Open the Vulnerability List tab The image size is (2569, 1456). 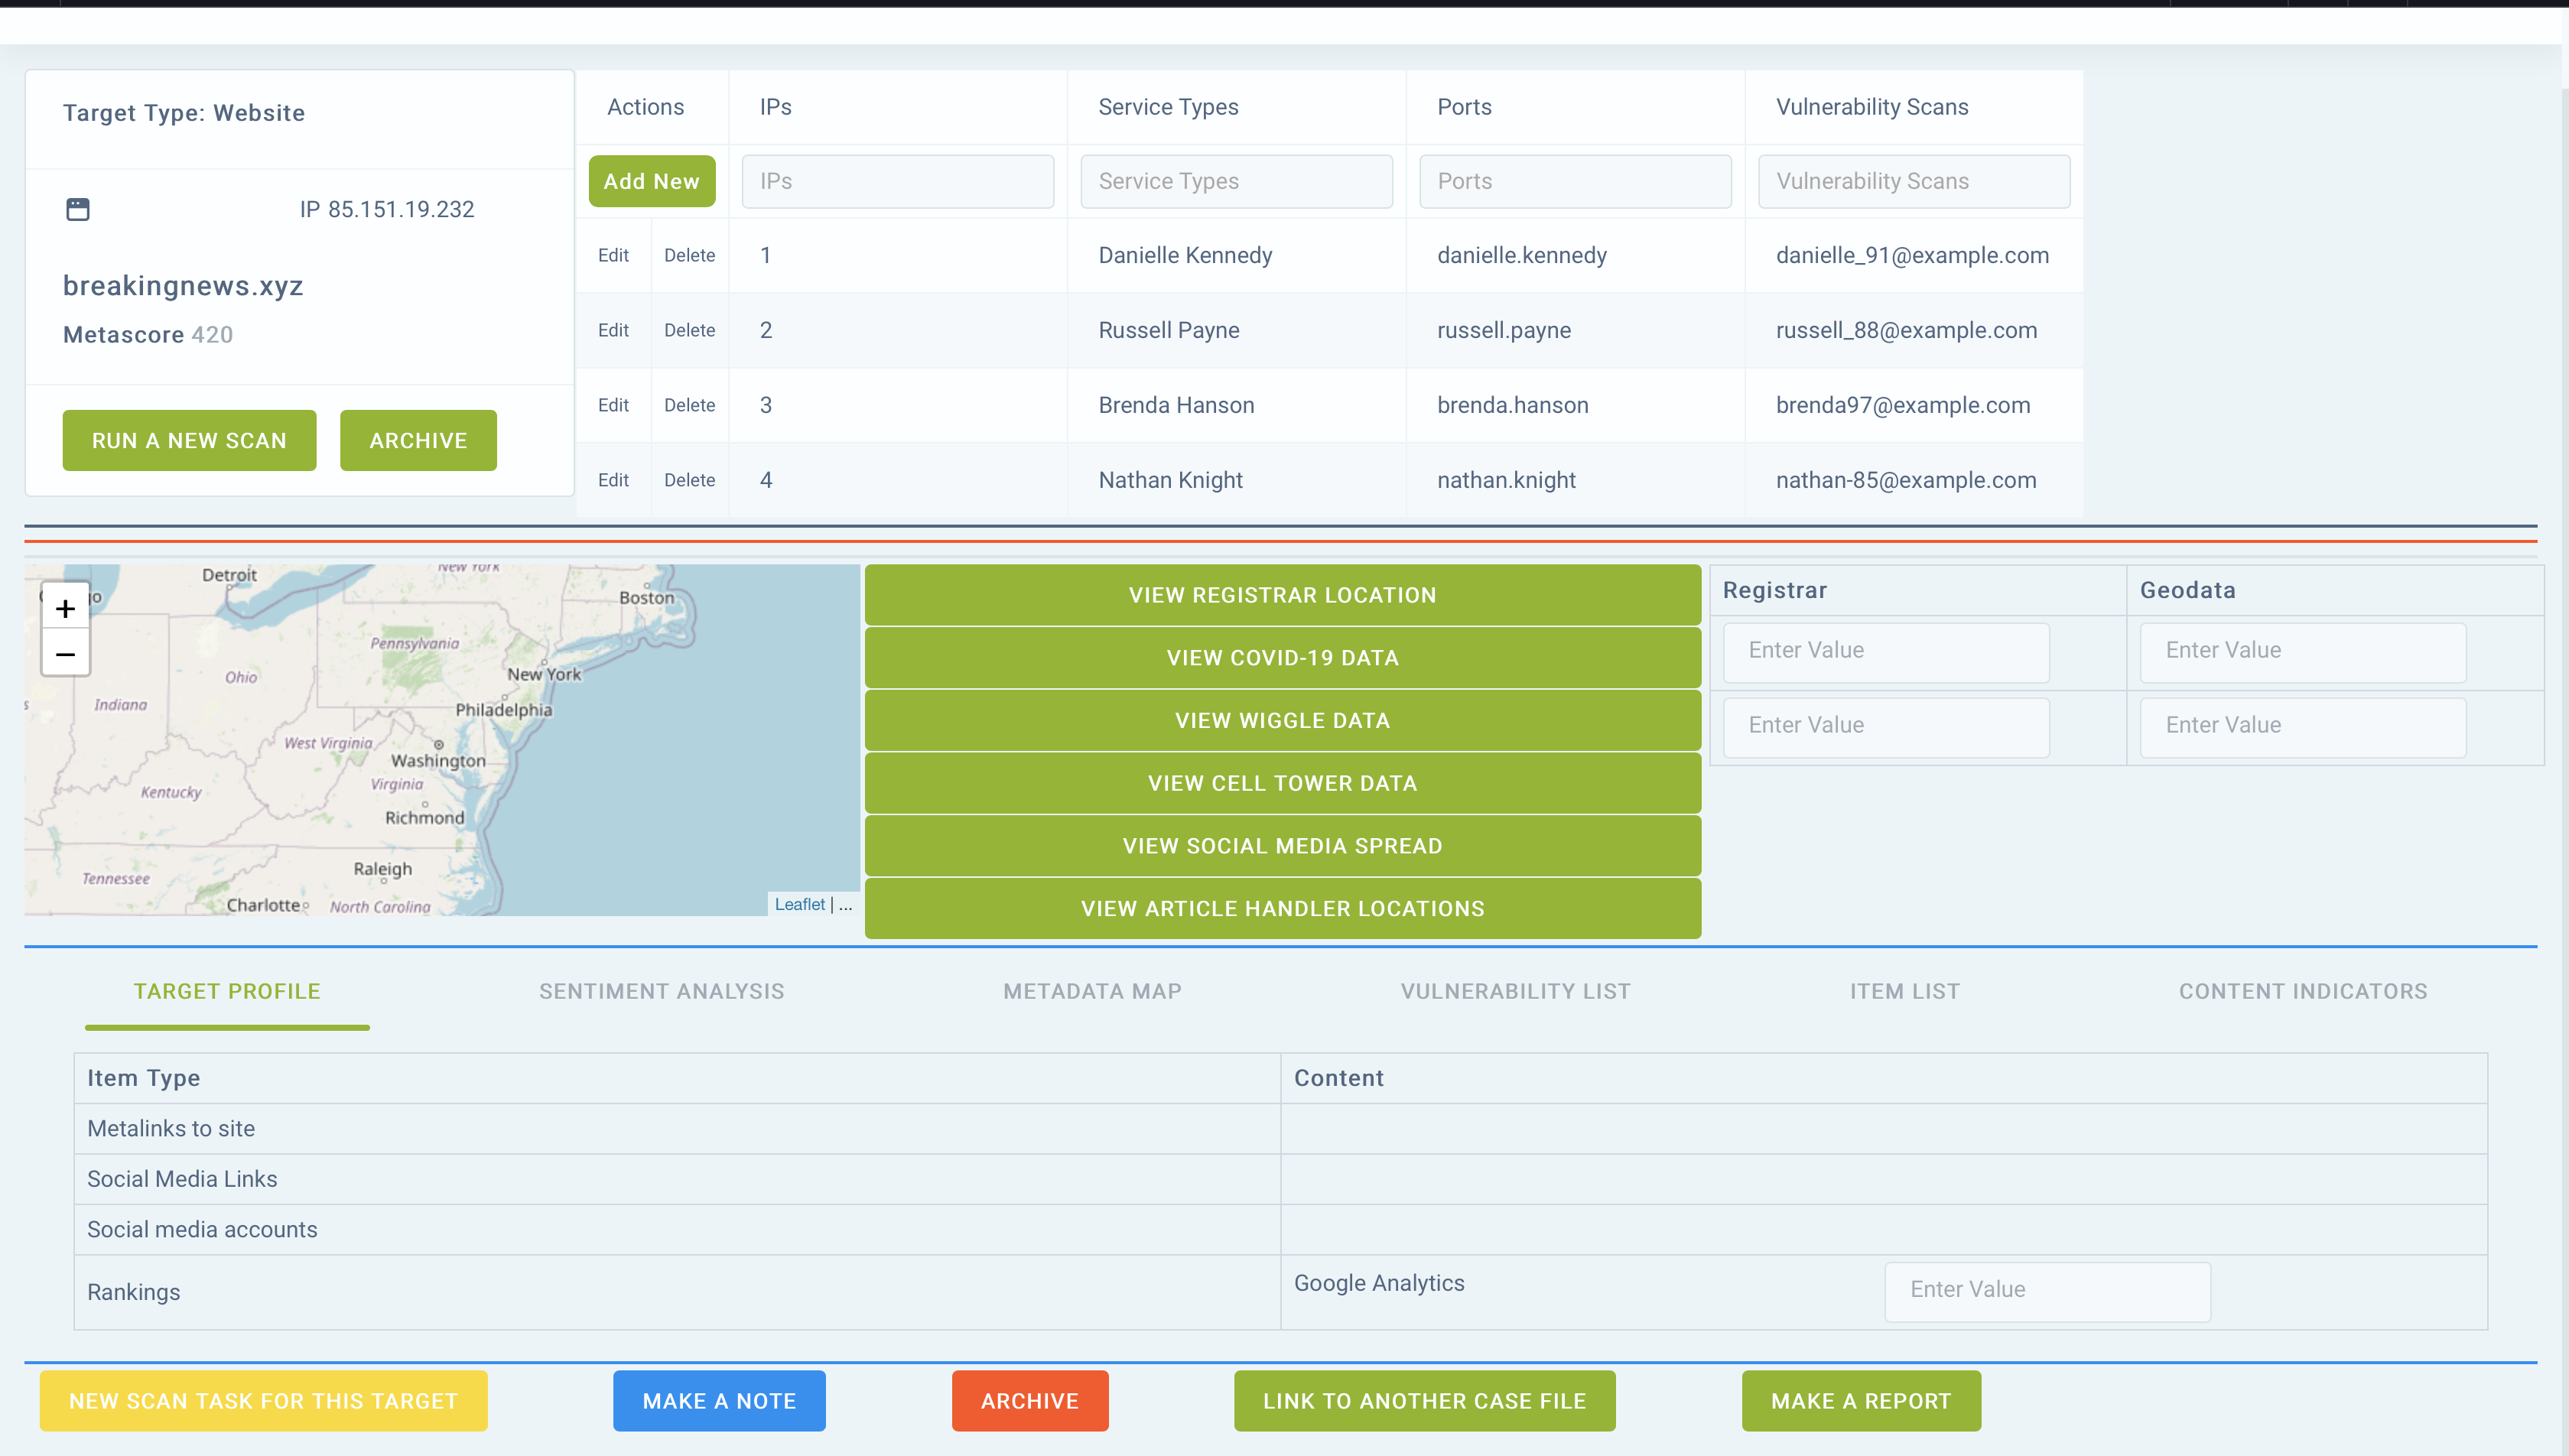click(x=1514, y=991)
